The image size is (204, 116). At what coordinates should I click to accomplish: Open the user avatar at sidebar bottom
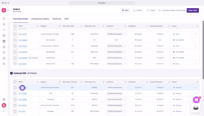pyautogui.click(x=4, y=105)
